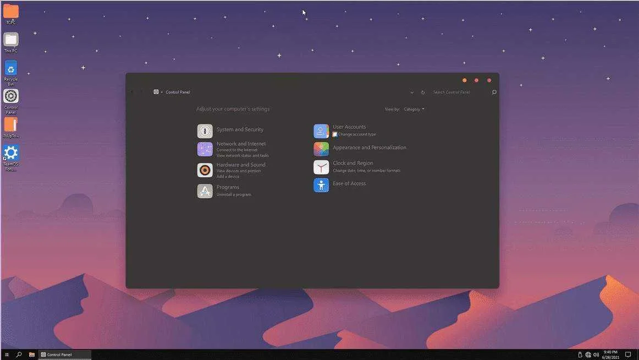
Task: Expand the address bar history dropdown
Action: tap(412, 92)
